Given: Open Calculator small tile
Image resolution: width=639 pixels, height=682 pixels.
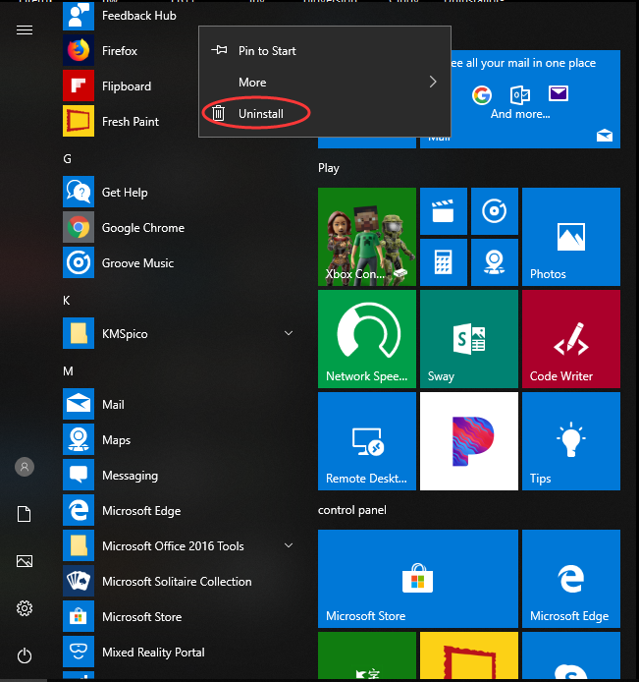Looking at the screenshot, I should click(444, 262).
